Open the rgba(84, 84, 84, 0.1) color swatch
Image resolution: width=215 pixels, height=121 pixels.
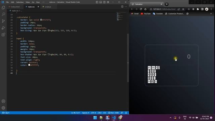(49, 54)
